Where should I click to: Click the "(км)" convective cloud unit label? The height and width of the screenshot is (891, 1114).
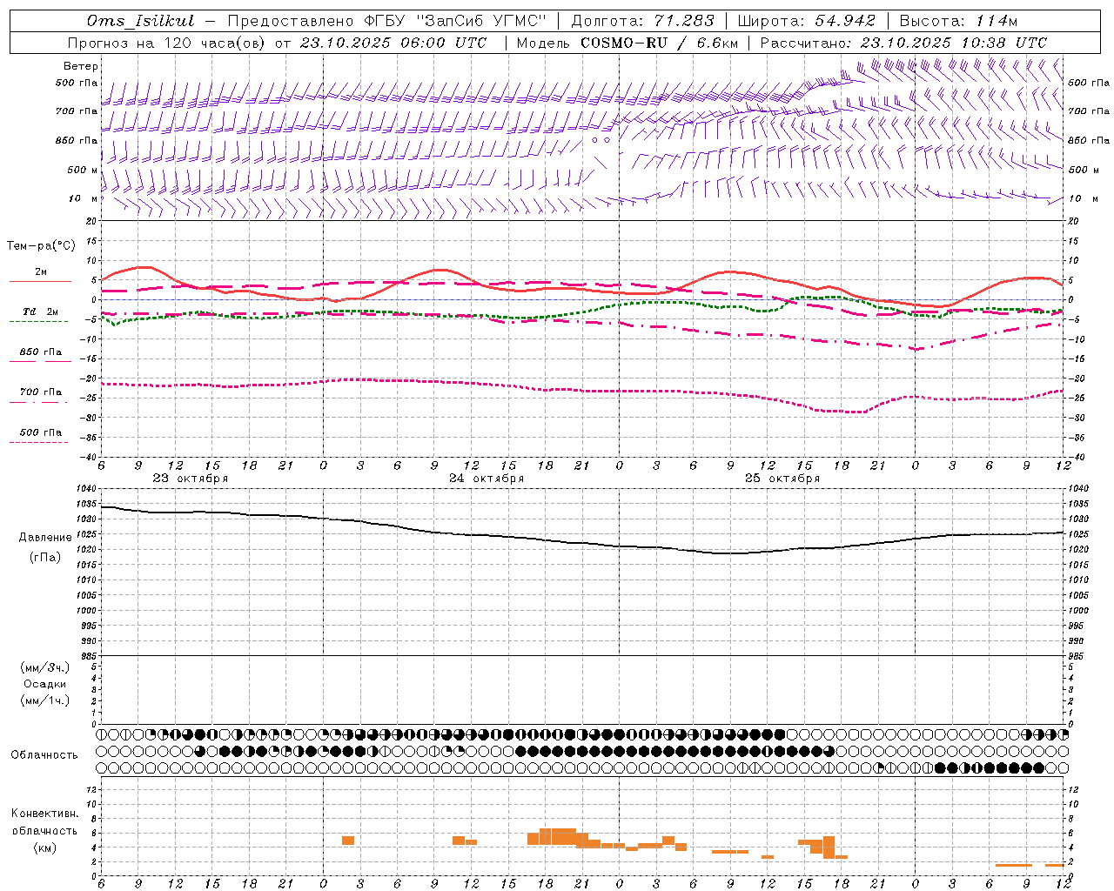pos(45,847)
